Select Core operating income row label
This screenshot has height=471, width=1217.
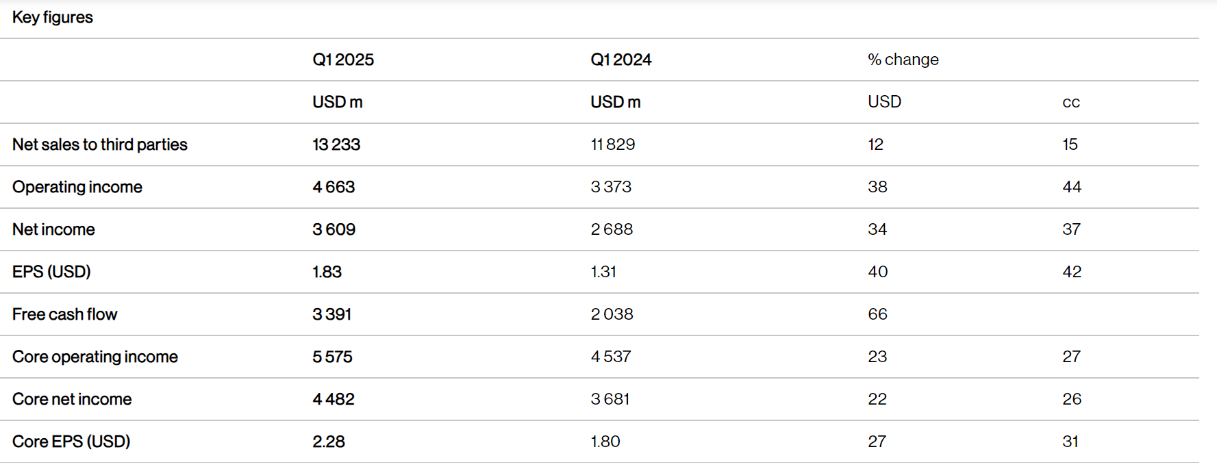[95, 357]
